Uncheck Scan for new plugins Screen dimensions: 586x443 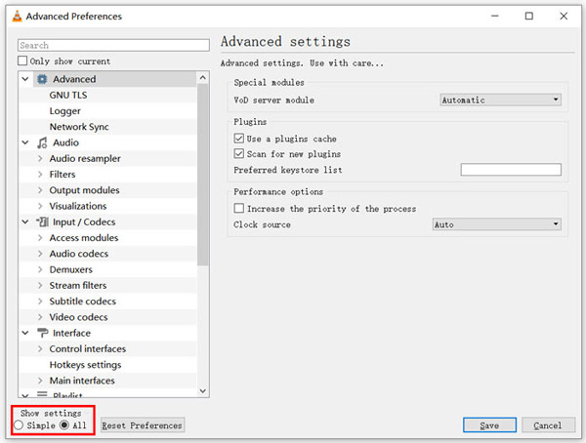point(239,154)
